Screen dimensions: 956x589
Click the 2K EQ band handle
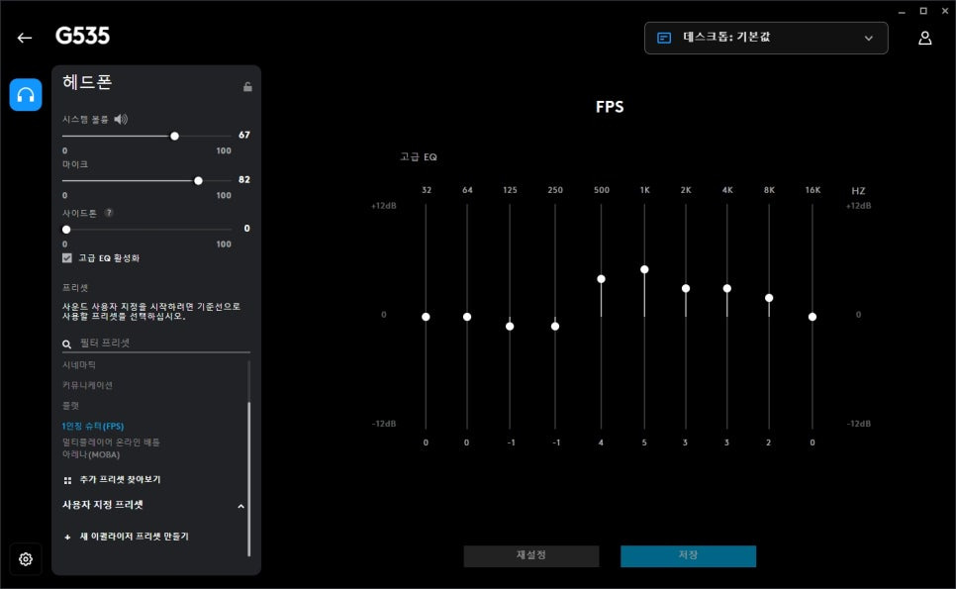click(686, 288)
